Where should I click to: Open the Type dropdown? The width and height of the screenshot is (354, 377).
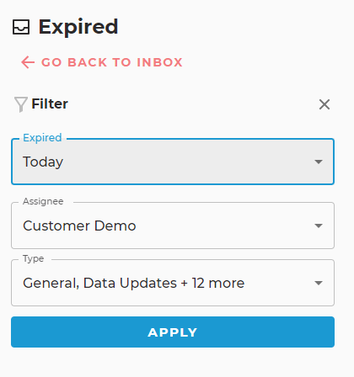(173, 283)
